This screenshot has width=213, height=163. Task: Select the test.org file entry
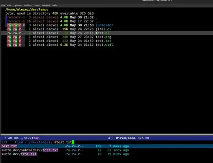tap(103, 37)
